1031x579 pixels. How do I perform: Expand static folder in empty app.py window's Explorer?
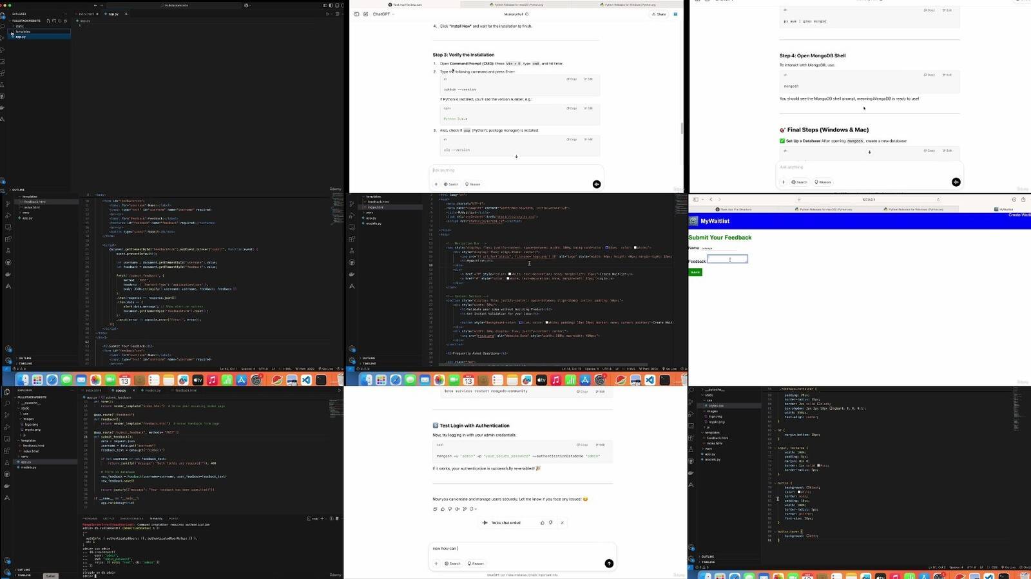tap(19, 26)
